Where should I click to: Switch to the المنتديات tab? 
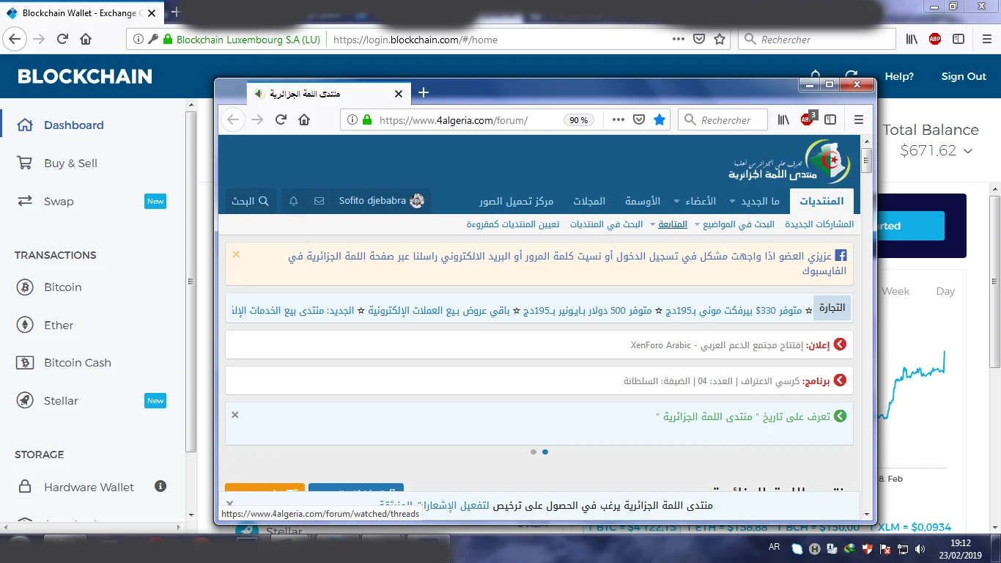pyautogui.click(x=821, y=201)
